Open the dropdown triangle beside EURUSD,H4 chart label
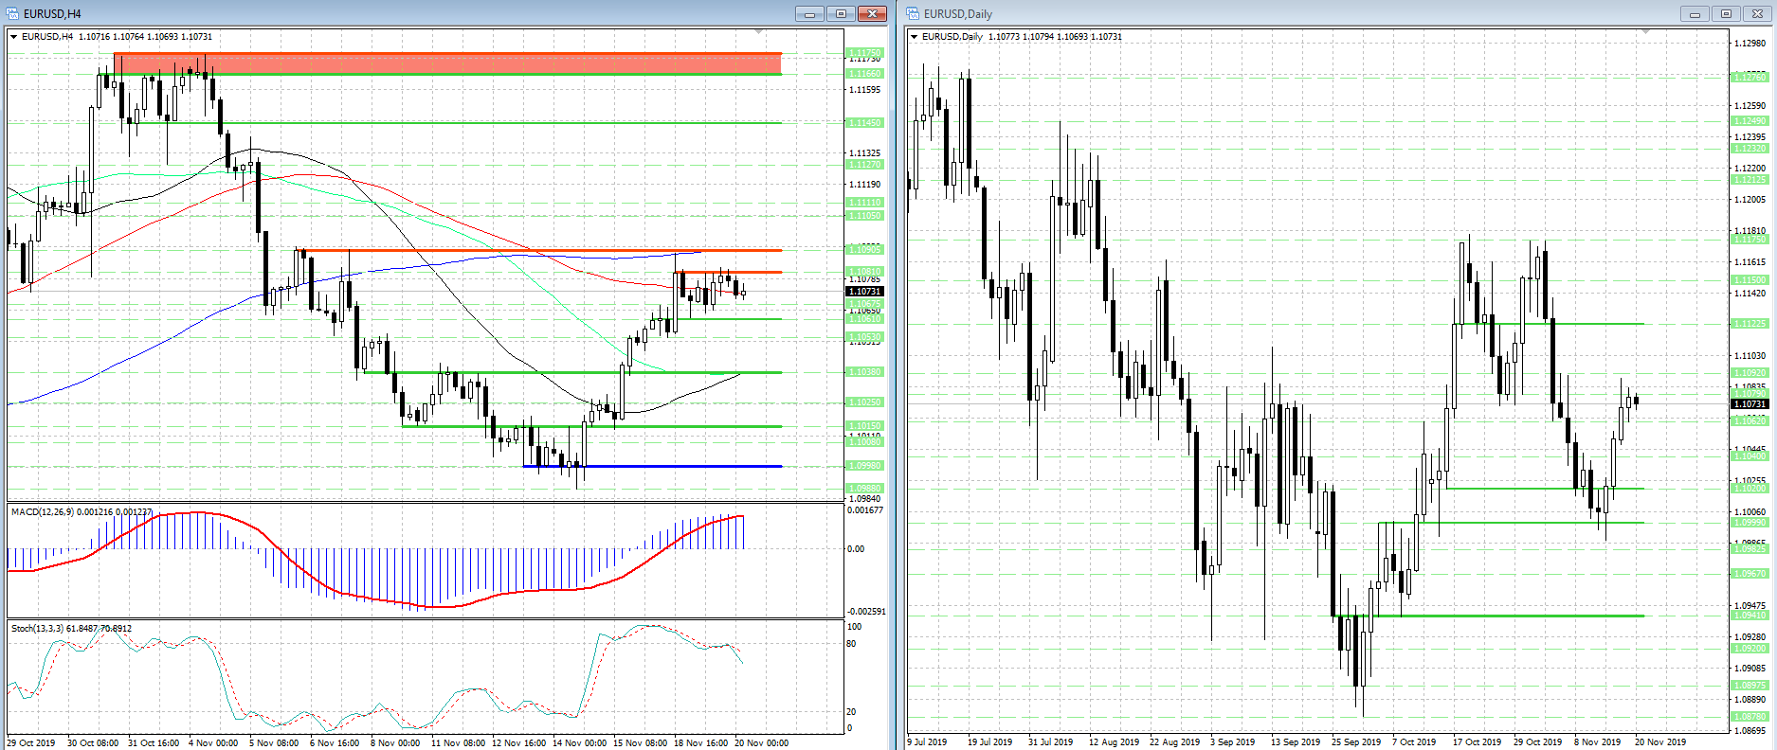This screenshot has width=1777, height=750. coord(14,37)
